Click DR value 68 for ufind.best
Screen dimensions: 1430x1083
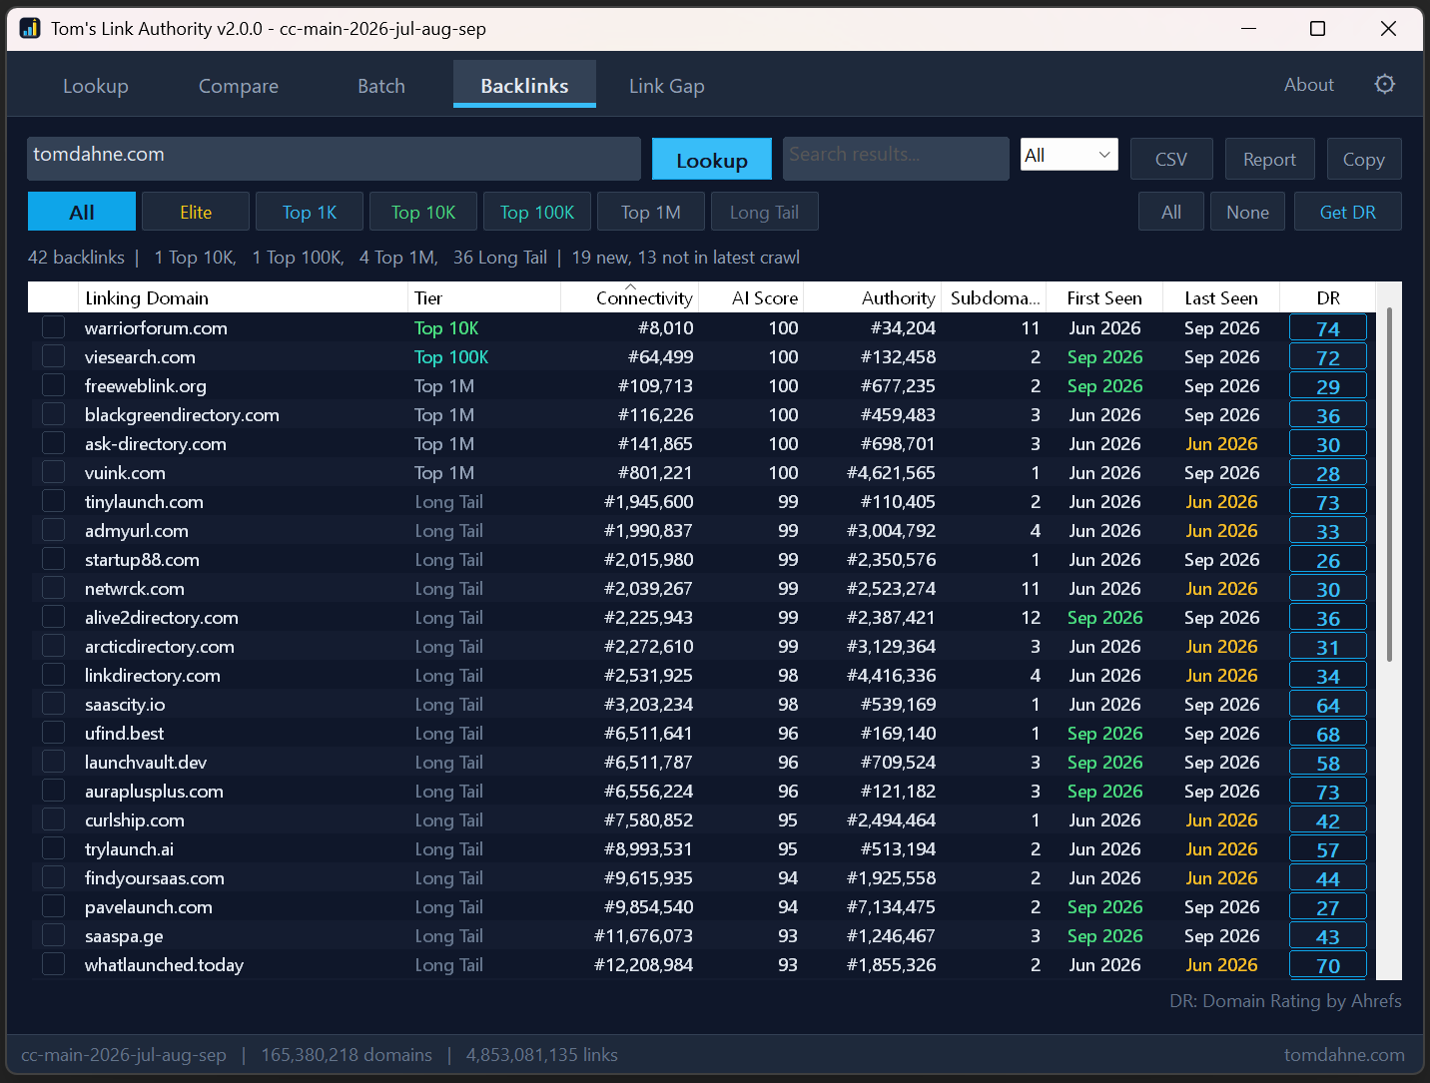tap(1328, 734)
